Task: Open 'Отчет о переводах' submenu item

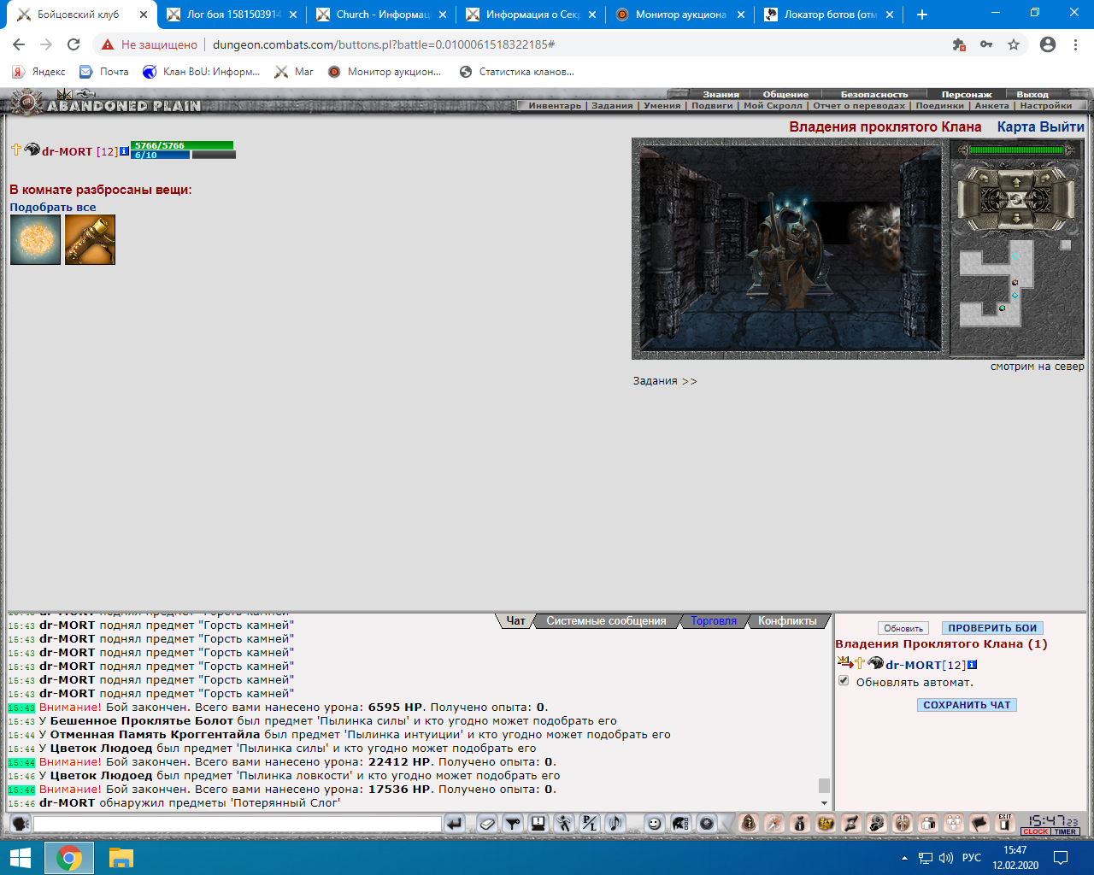Action: pyautogui.click(x=859, y=106)
